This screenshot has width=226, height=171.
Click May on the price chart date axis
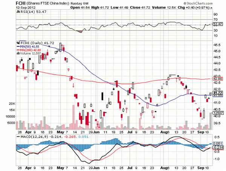pyautogui.click(x=60, y=132)
